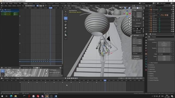
Task: Select the Rotate tool in viewport toolbar
Action: pos(66,22)
